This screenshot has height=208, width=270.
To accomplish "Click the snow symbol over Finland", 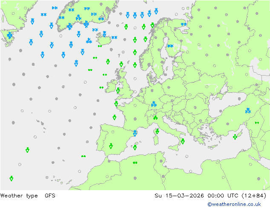I will 170,46.
